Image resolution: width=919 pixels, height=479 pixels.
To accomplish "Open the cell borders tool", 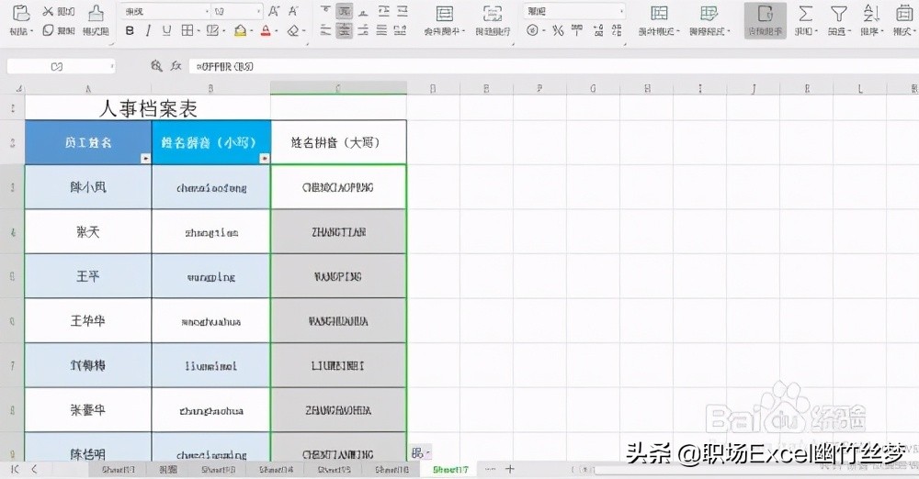I will point(187,30).
